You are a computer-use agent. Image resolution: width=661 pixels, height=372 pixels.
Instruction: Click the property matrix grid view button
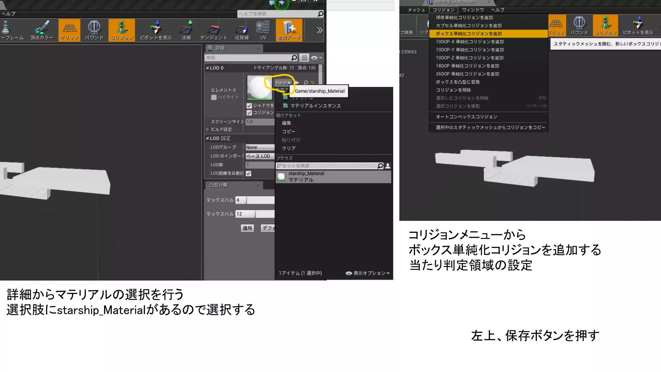(304, 57)
